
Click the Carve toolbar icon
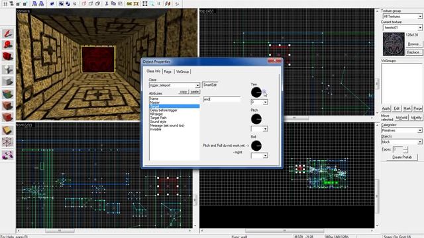(x=52, y=3)
